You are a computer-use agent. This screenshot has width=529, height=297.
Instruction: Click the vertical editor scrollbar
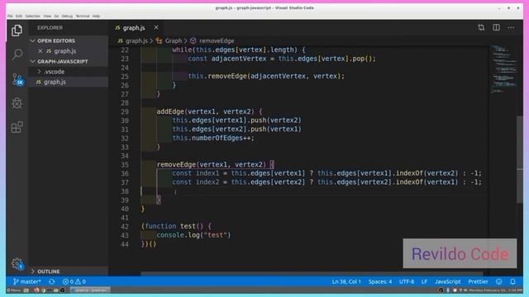(x=520, y=158)
